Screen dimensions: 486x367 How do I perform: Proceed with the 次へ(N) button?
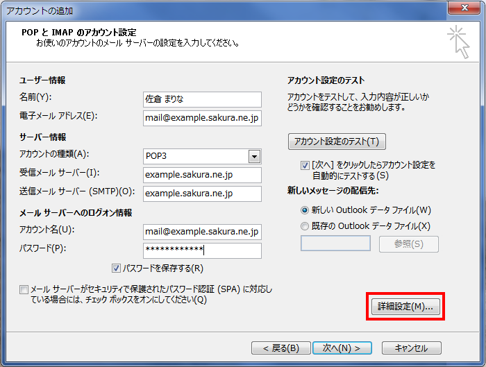337,348
